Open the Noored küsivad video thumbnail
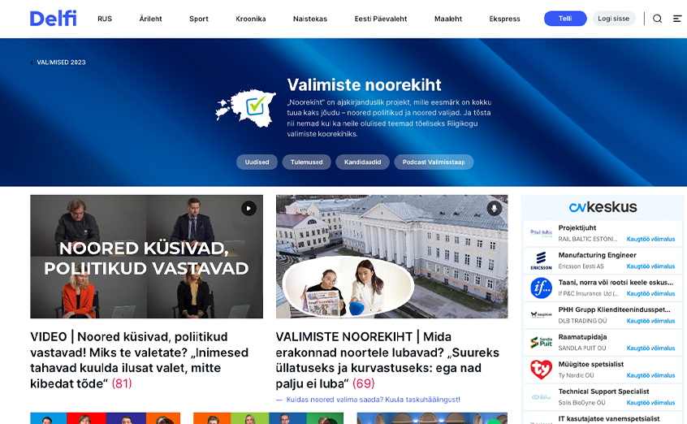 [x=146, y=257]
